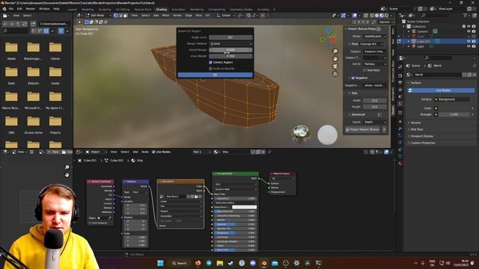The height and width of the screenshot is (269, 479).
Task: Open Margin Method dropdown showing Scaled
Action: [231, 43]
